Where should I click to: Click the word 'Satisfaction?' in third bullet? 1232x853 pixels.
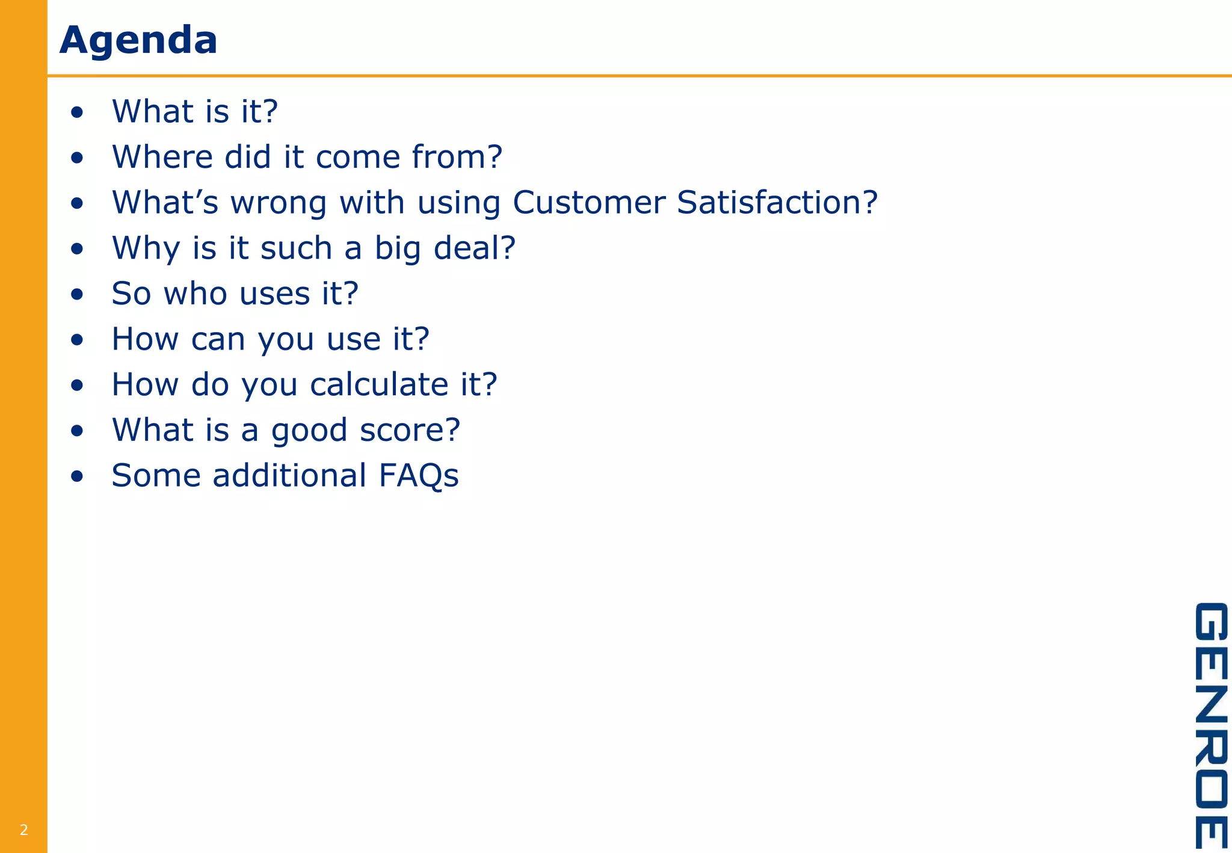[777, 203]
